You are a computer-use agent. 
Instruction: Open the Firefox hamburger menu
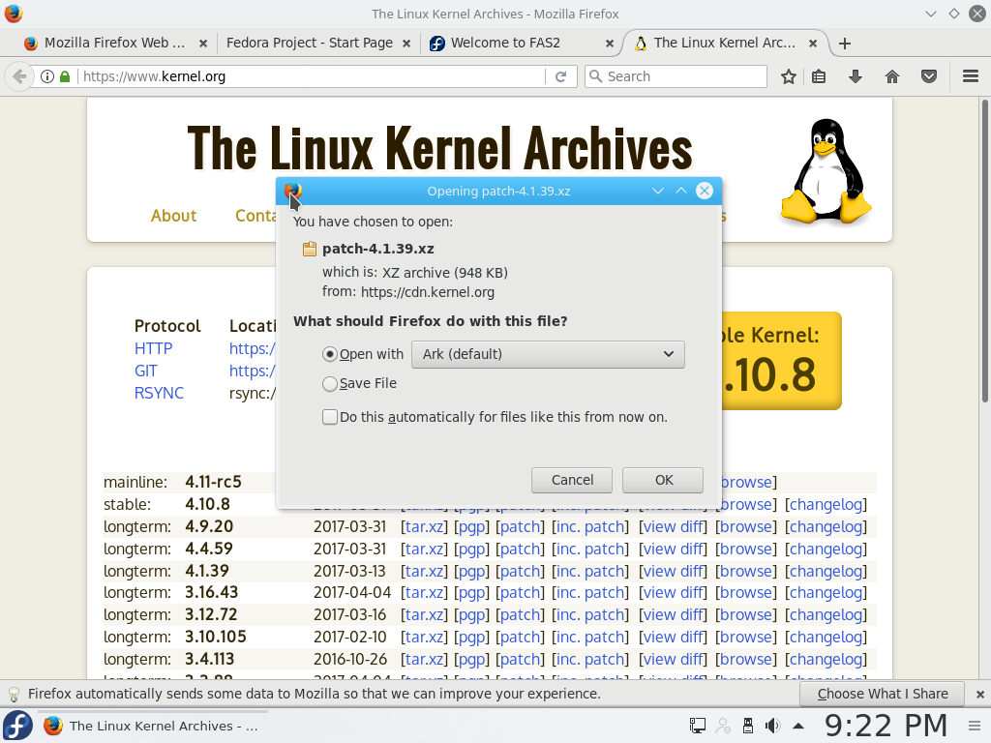pyautogui.click(x=971, y=76)
